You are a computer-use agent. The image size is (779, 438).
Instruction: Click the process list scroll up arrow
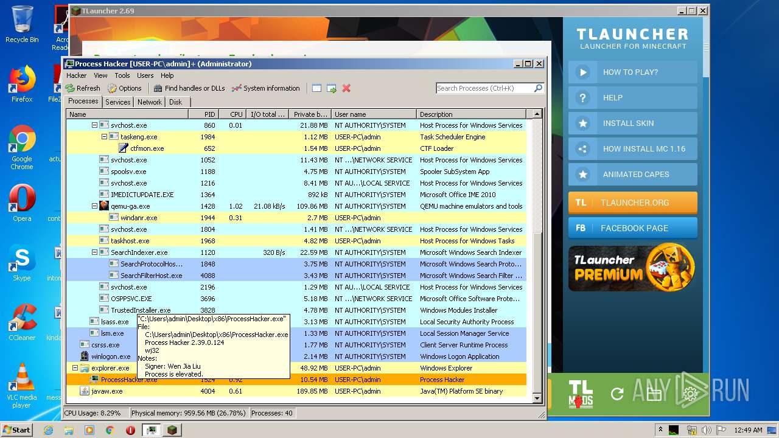point(537,114)
